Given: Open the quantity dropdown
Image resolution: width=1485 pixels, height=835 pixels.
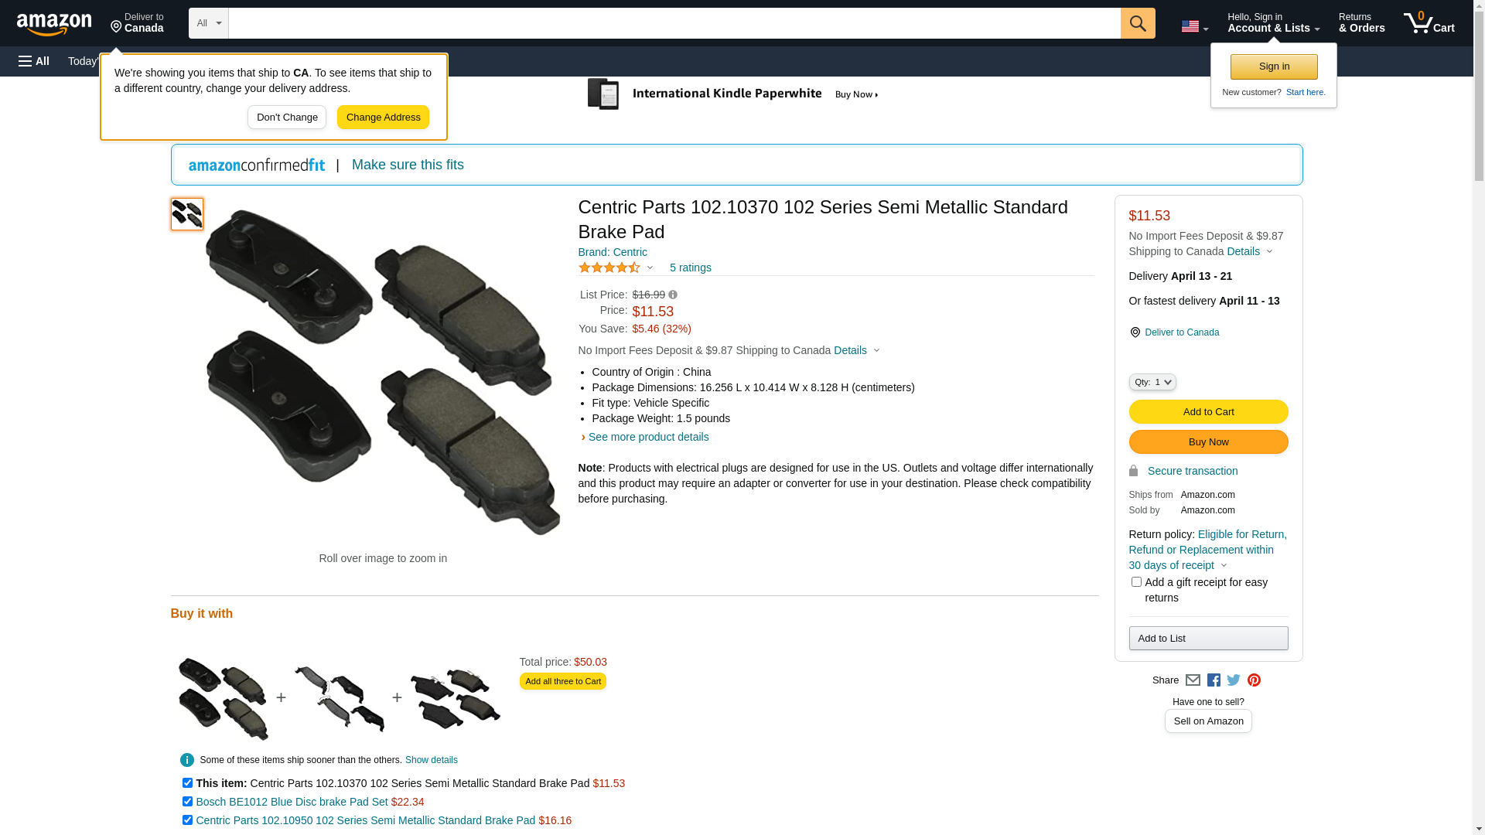Looking at the screenshot, I should pos(1152,382).
